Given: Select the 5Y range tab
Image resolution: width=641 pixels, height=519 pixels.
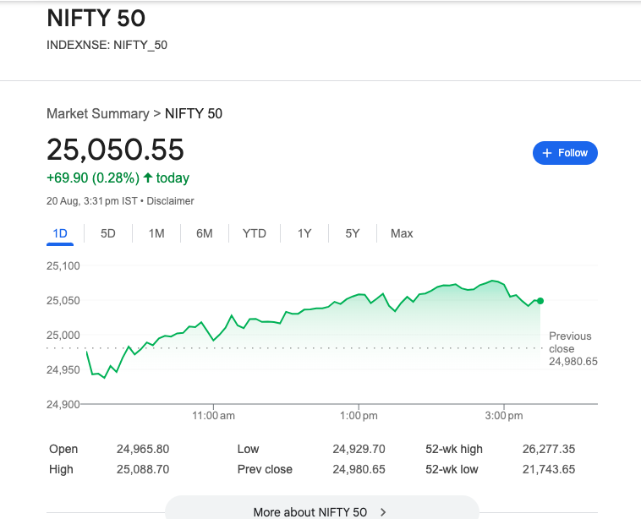Looking at the screenshot, I should coord(353,233).
